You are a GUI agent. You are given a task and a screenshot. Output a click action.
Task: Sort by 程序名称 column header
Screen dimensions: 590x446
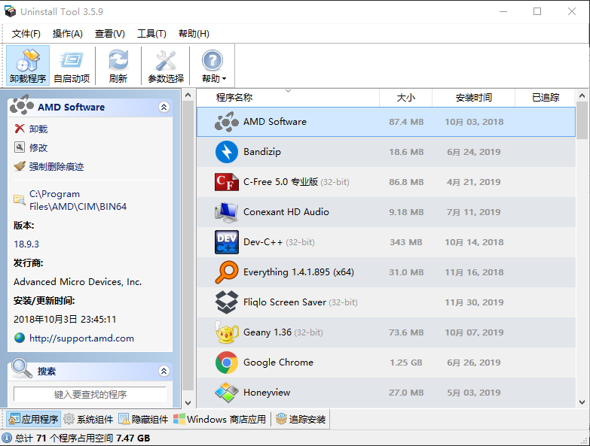[288, 98]
